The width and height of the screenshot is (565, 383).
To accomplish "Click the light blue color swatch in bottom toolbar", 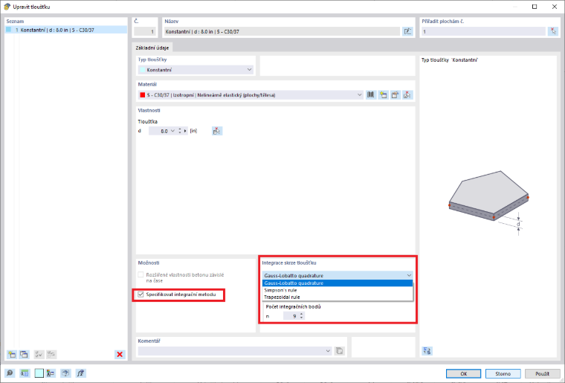I will point(39,373).
